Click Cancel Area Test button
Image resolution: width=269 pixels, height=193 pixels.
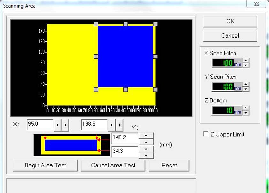click(113, 165)
